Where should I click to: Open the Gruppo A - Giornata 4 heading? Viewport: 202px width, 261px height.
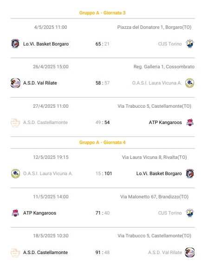point(102,143)
